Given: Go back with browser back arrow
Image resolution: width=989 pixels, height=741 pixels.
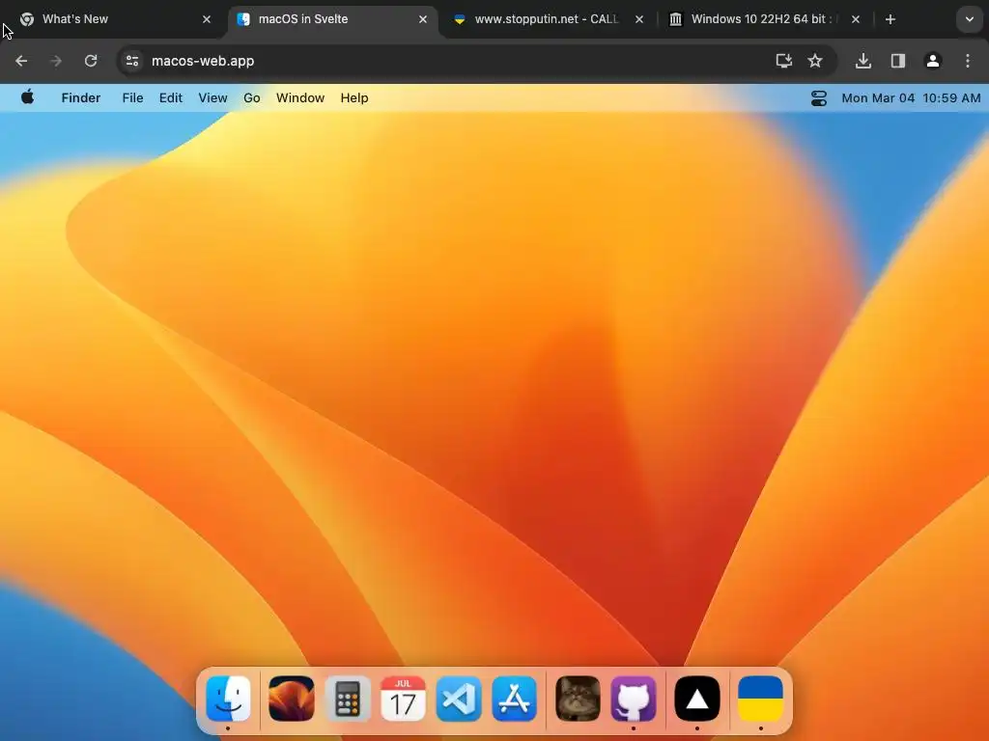Looking at the screenshot, I should pyautogui.click(x=21, y=61).
